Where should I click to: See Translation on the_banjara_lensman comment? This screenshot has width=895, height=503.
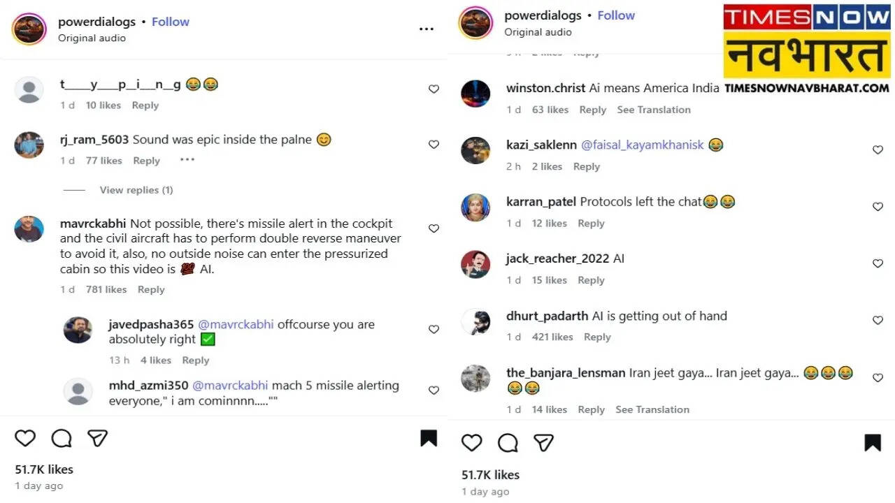pyautogui.click(x=652, y=409)
